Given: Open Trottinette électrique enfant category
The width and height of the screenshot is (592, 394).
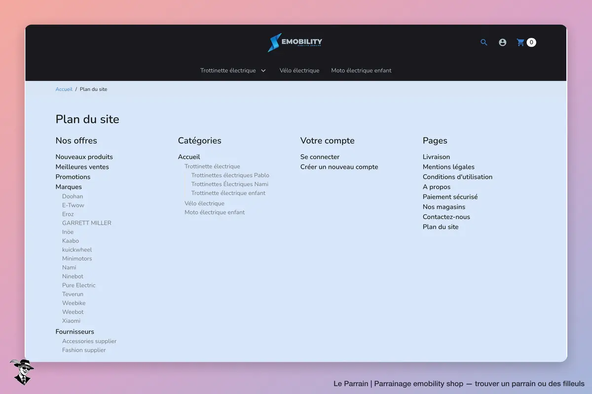Looking at the screenshot, I should 228,193.
